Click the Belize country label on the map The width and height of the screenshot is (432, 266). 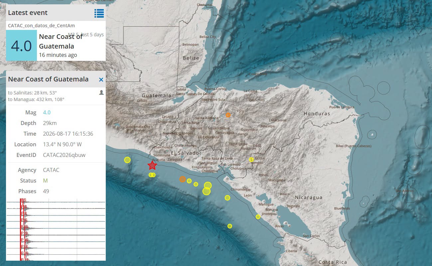191,58
